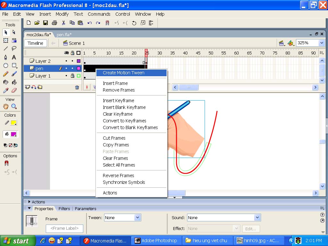The image size is (328, 246).
Task: Switch to the pen.fla* document tab
Action: point(64,35)
